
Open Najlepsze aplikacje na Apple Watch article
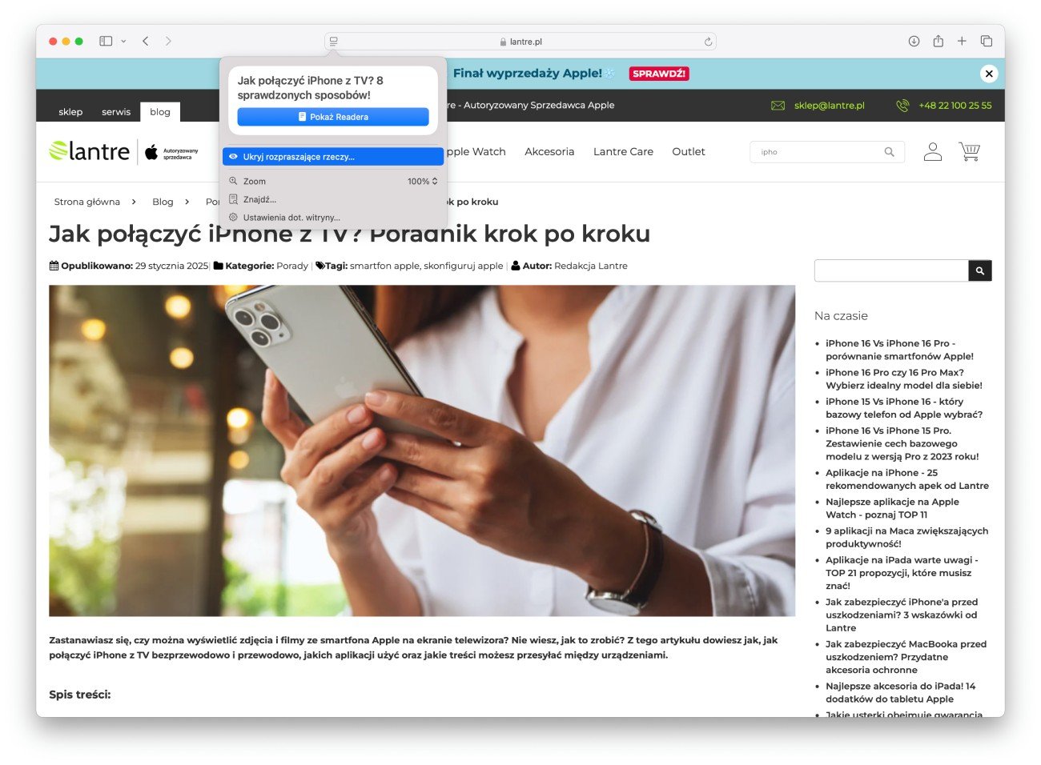click(892, 508)
